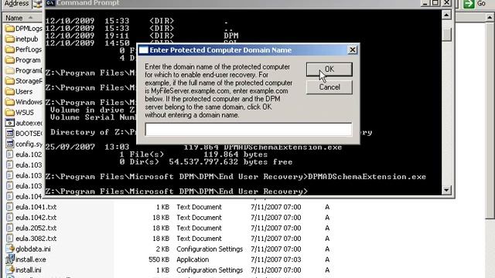495x278 pixels.
Task: Select the WSUS folder icon
Action: (x=10, y=113)
